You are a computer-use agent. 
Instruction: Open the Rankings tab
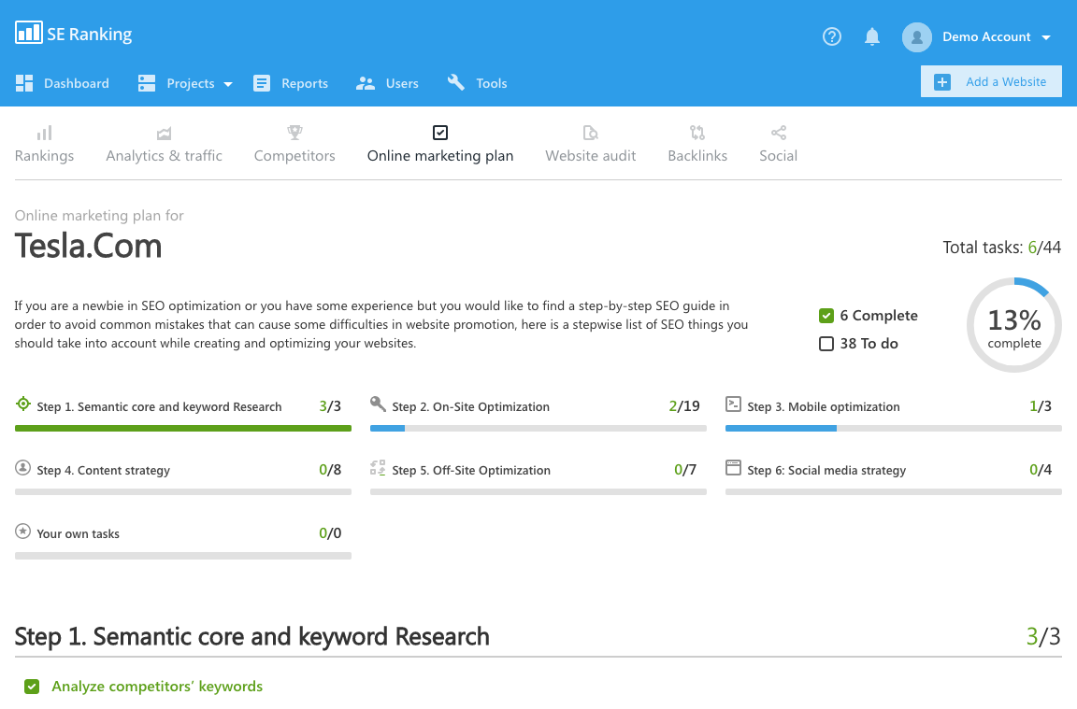[x=44, y=145]
